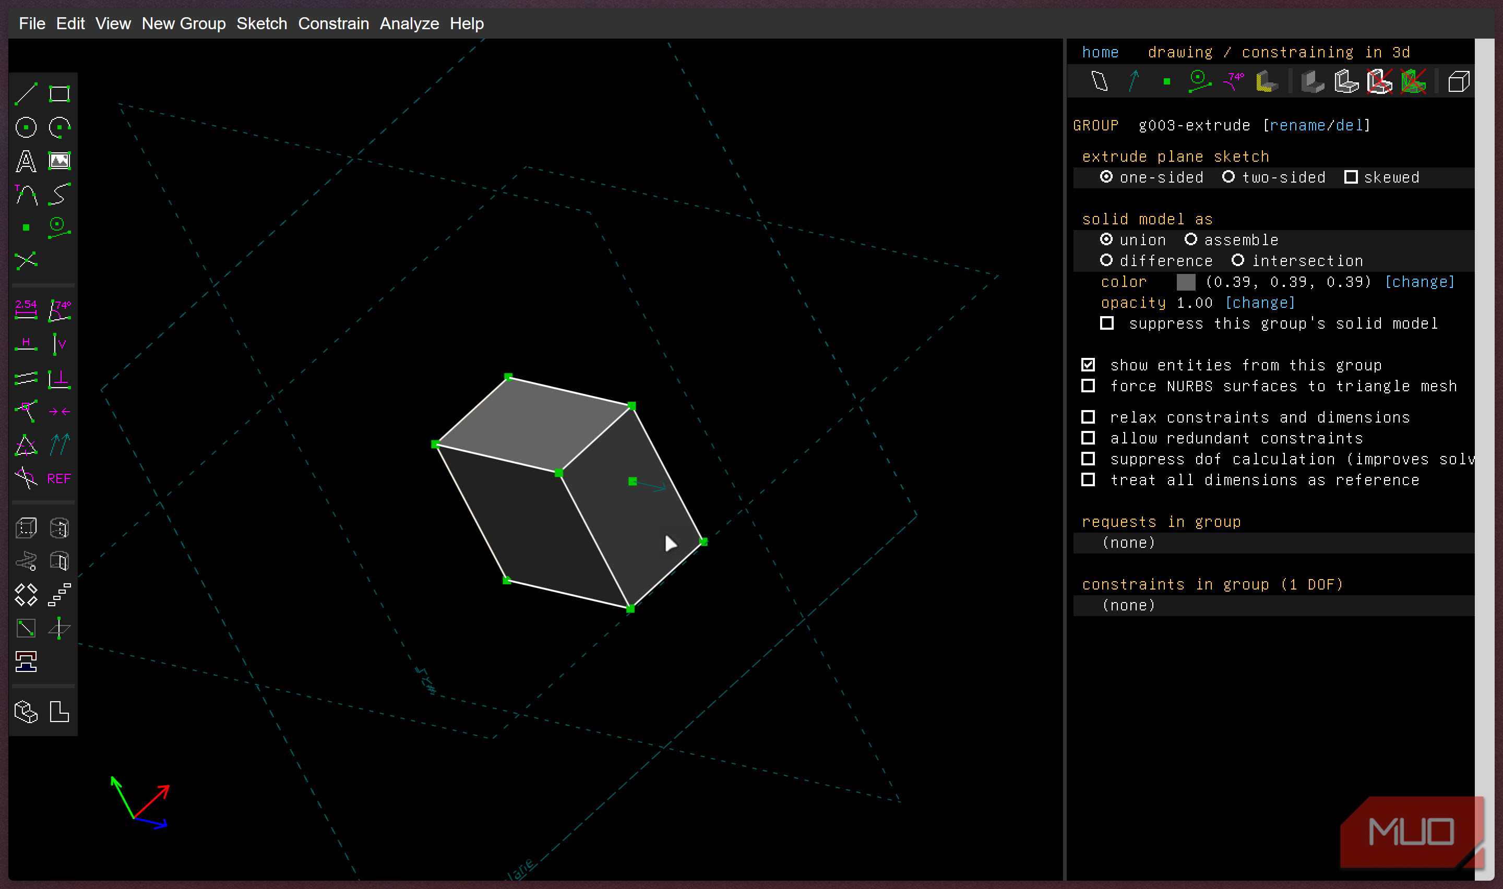Align view to active workplane
Screen dimensions: 1503x889
[x=59, y=712]
